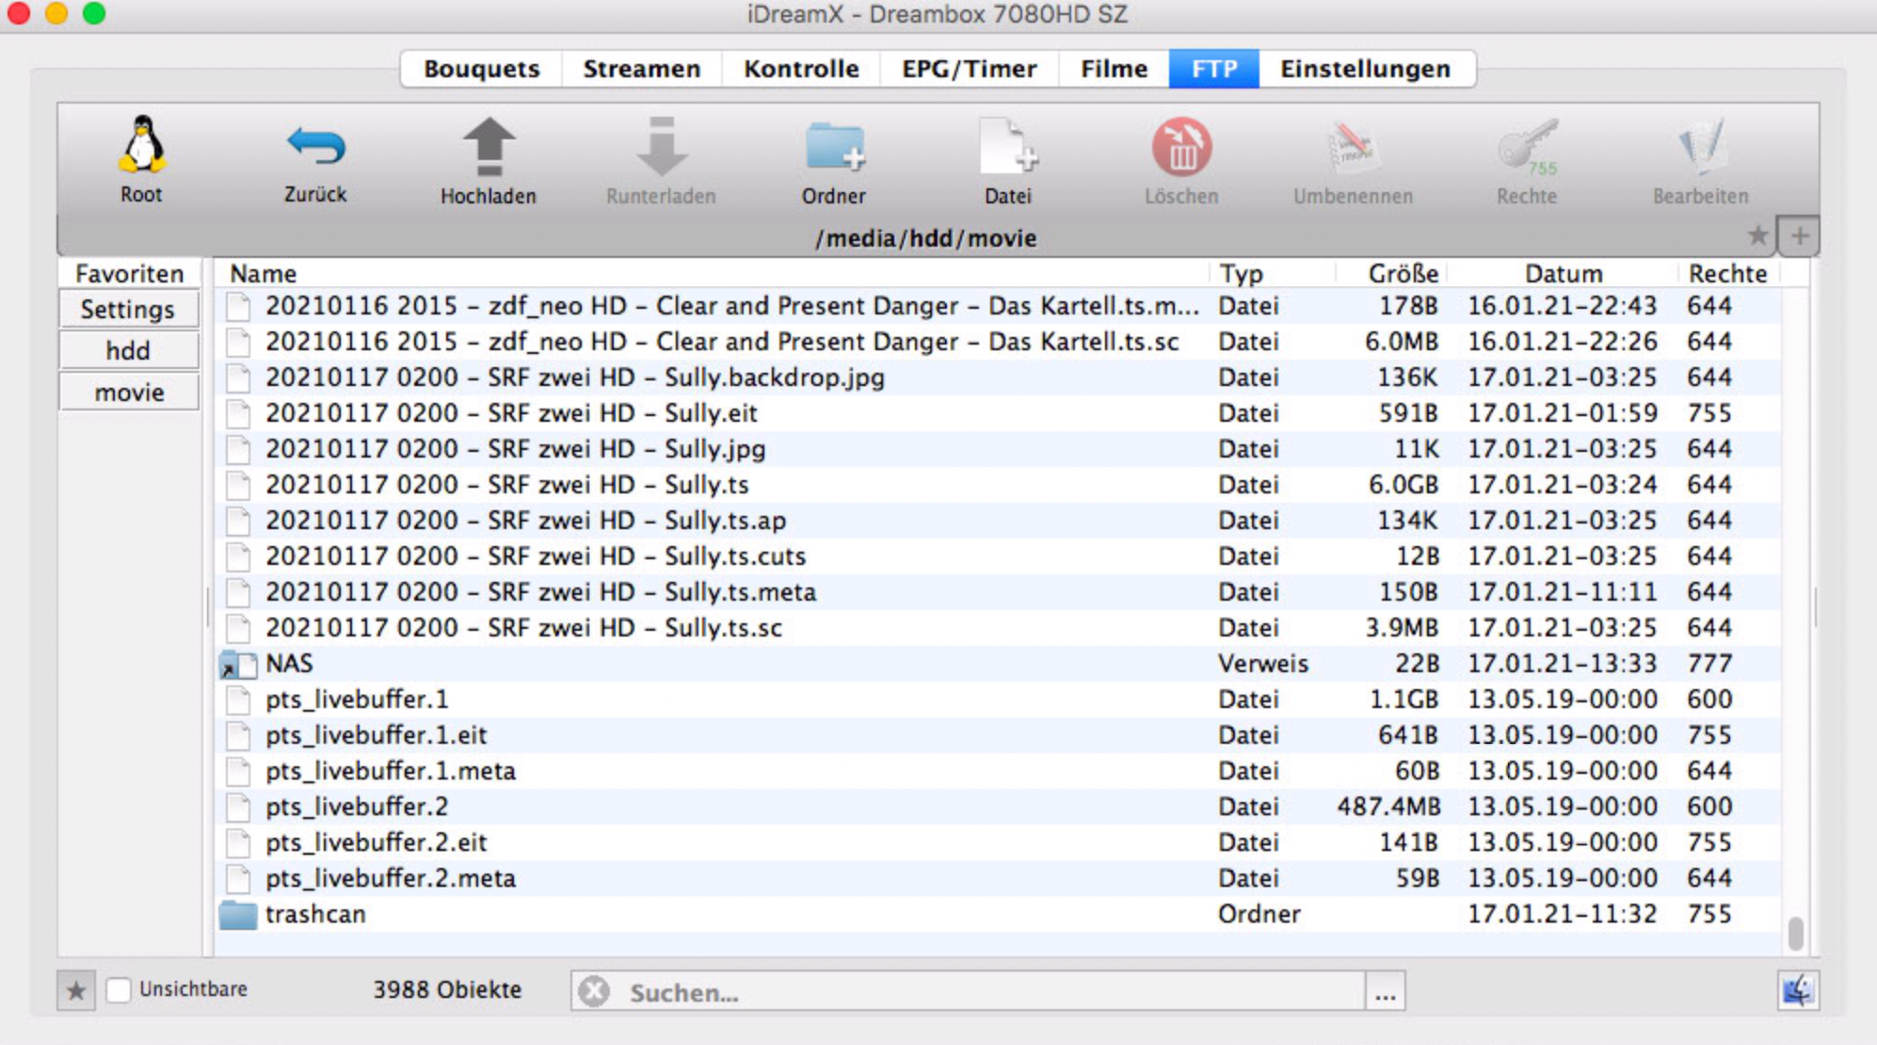Viewport: 1877px width, 1045px height.
Task: Click the plus button beside path bar
Action: (x=1799, y=236)
